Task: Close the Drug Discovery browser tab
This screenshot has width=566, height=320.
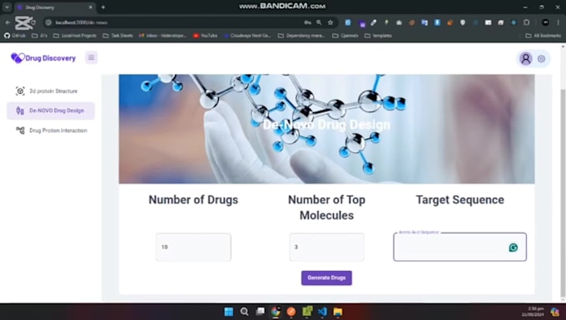Action: tap(91, 7)
